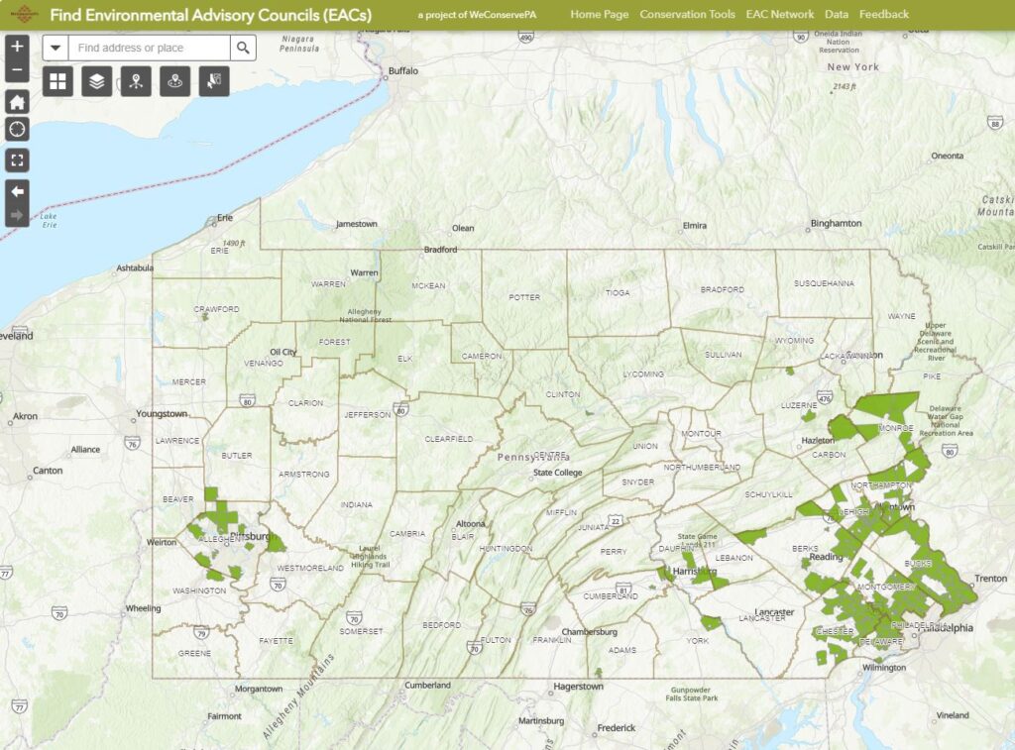Open the Data menu item
The width and height of the screenshot is (1015, 750).
tap(836, 14)
